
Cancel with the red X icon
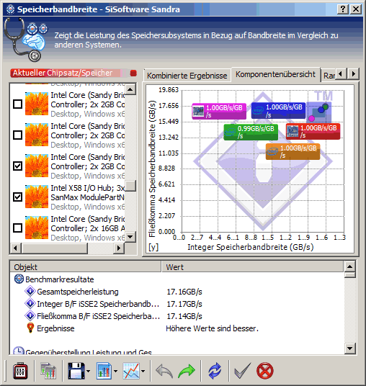click(265, 371)
